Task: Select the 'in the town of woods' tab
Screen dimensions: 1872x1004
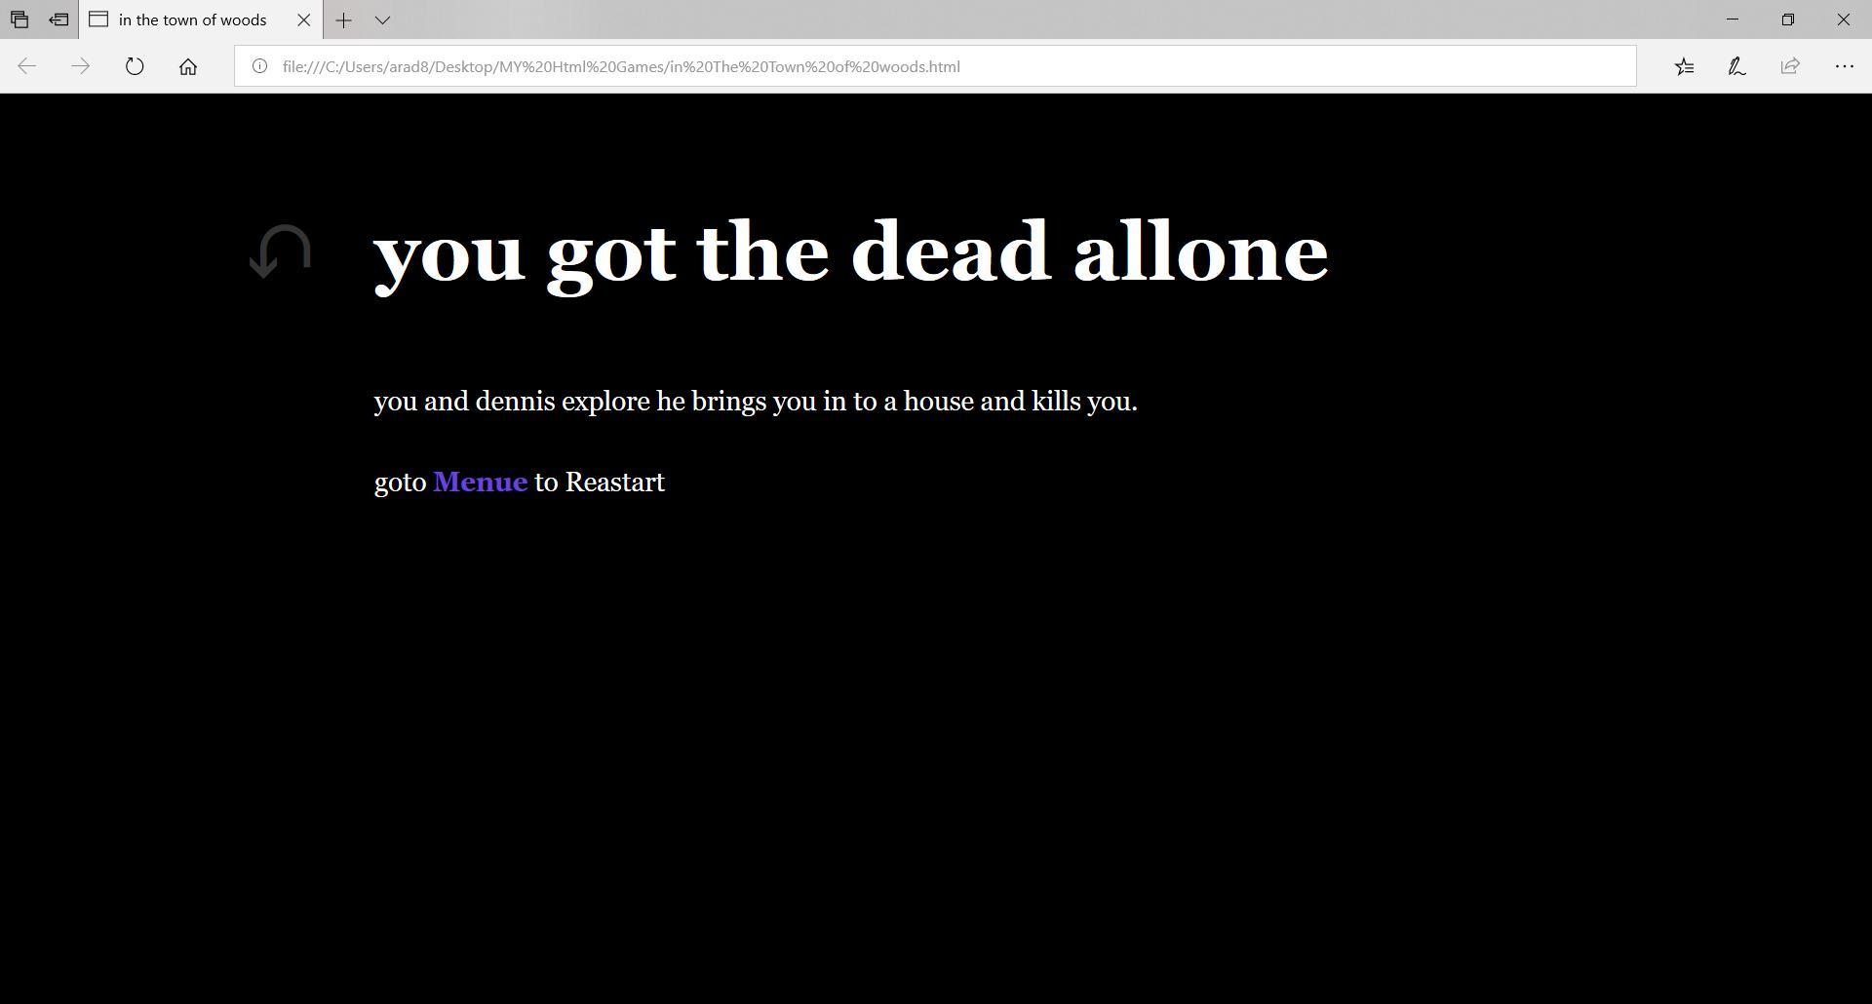Action: click(193, 19)
